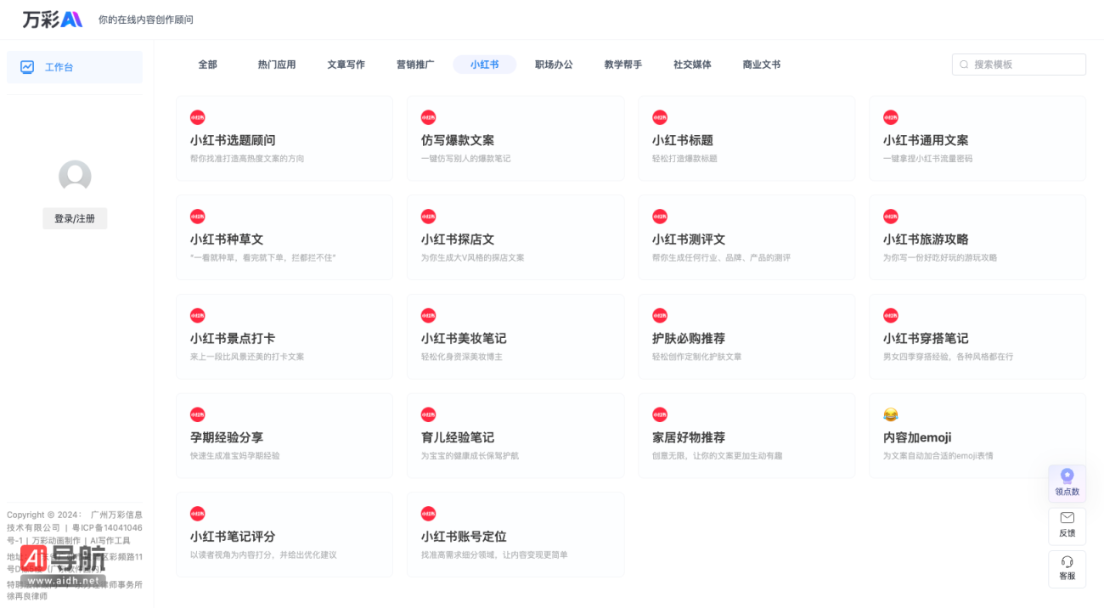
Task: Switch to 社交媒体 tab
Action: click(692, 65)
